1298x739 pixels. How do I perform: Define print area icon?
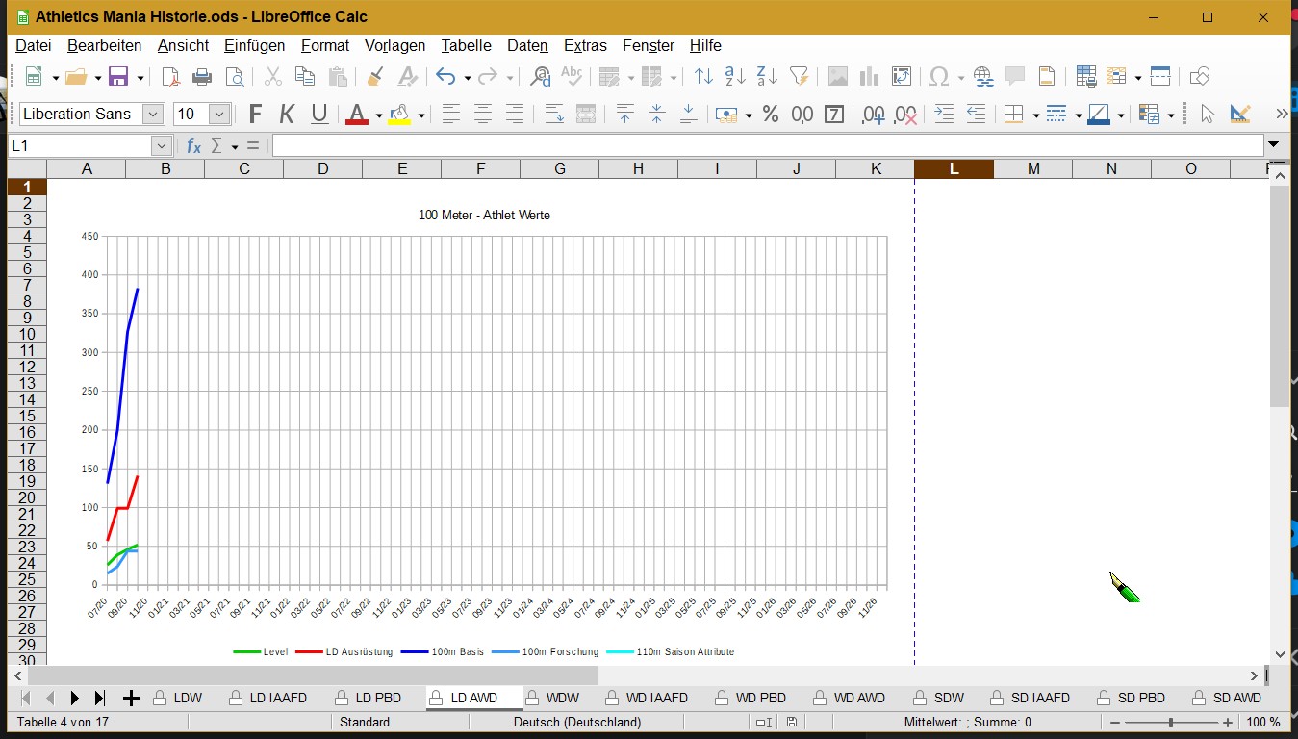[x=1086, y=77]
